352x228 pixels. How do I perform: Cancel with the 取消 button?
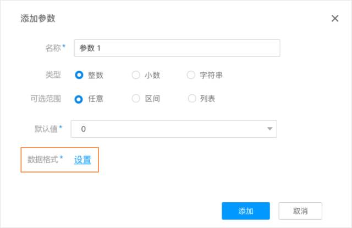[300, 211]
